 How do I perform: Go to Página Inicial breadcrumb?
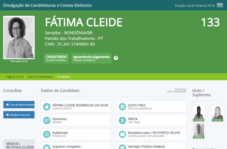coord(15,77)
